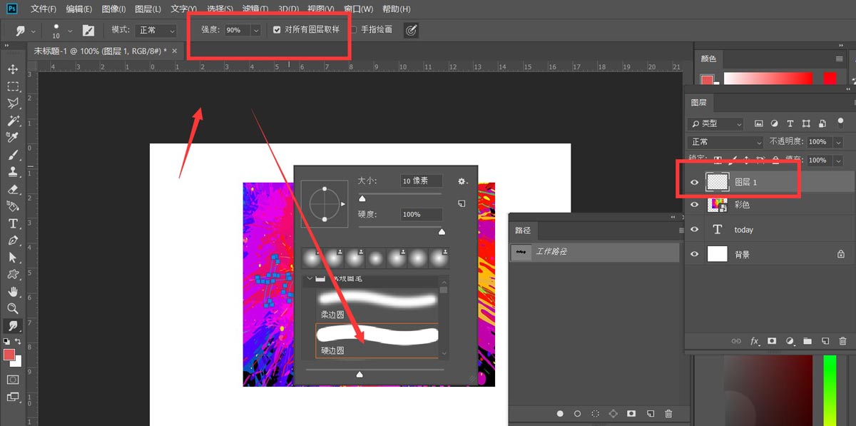The image size is (856, 426).
Task: Change screen mode icon in toolbar
Action: [13, 397]
